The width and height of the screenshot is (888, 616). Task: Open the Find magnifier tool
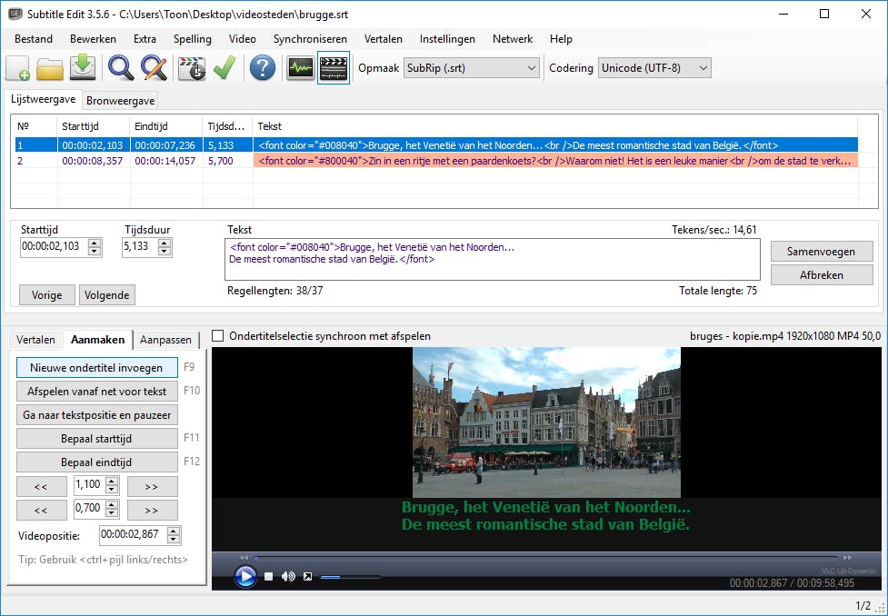[x=121, y=68]
